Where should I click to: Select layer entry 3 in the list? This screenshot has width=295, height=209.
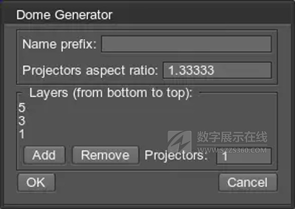(x=22, y=122)
